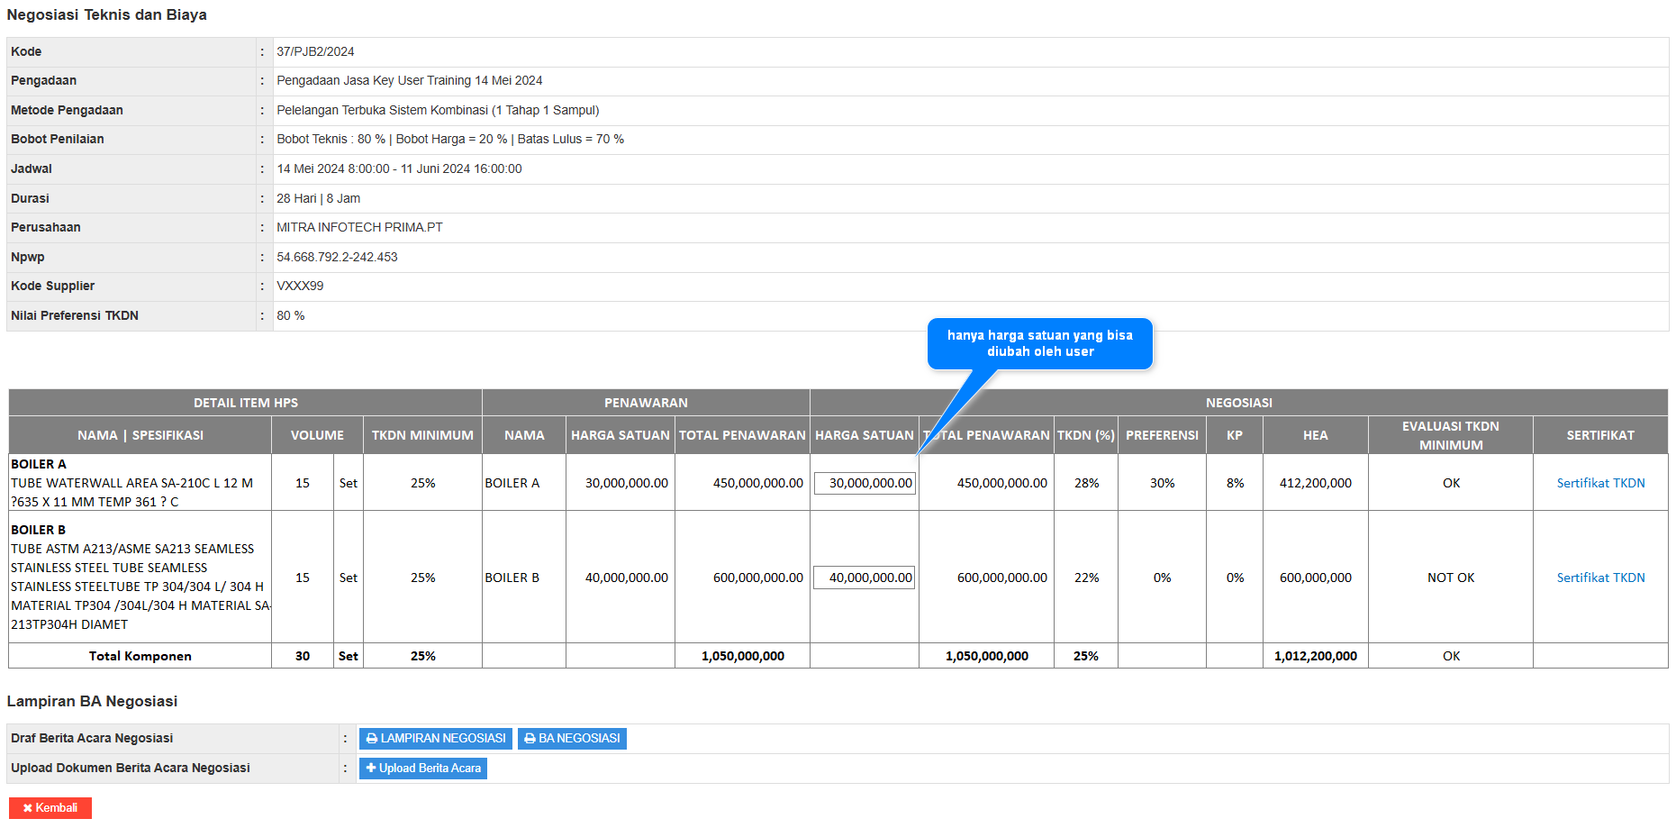Click the Kode value 37/PJB2/2024
The width and height of the screenshot is (1676, 837).
click(x=315, y=52)
